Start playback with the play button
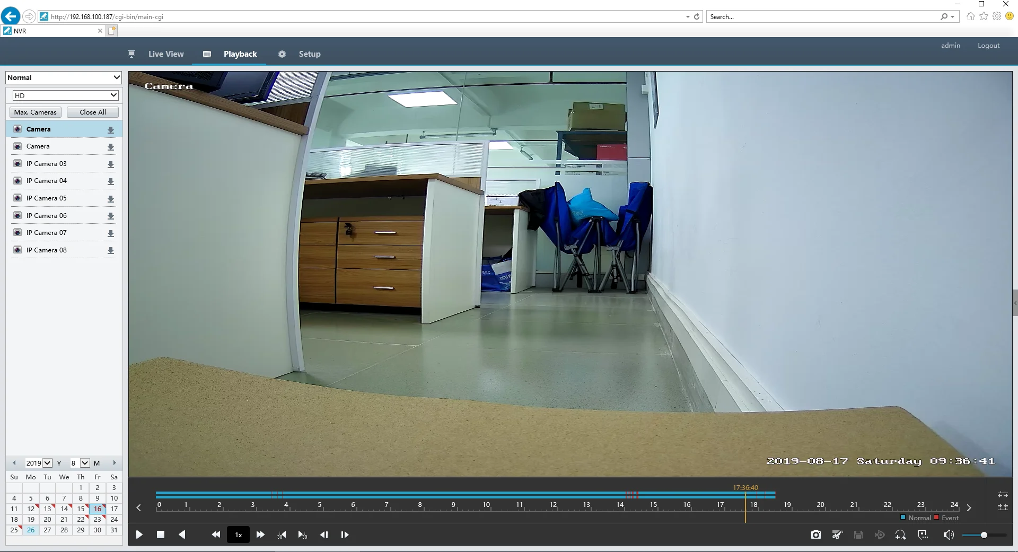 pyautogui.click(x=139, y=535)
